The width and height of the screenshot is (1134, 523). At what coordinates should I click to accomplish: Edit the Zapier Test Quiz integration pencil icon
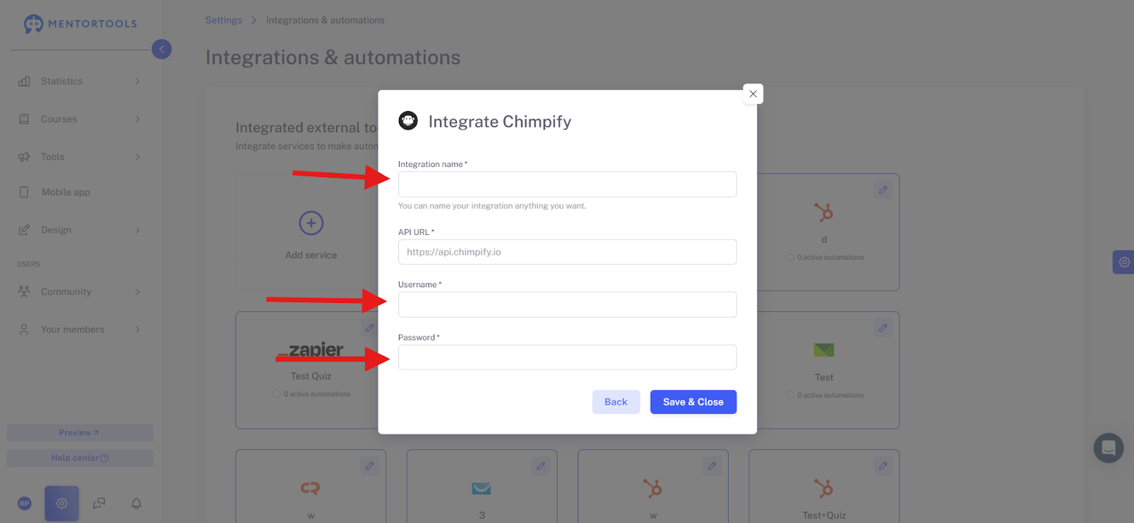(369, 328)
